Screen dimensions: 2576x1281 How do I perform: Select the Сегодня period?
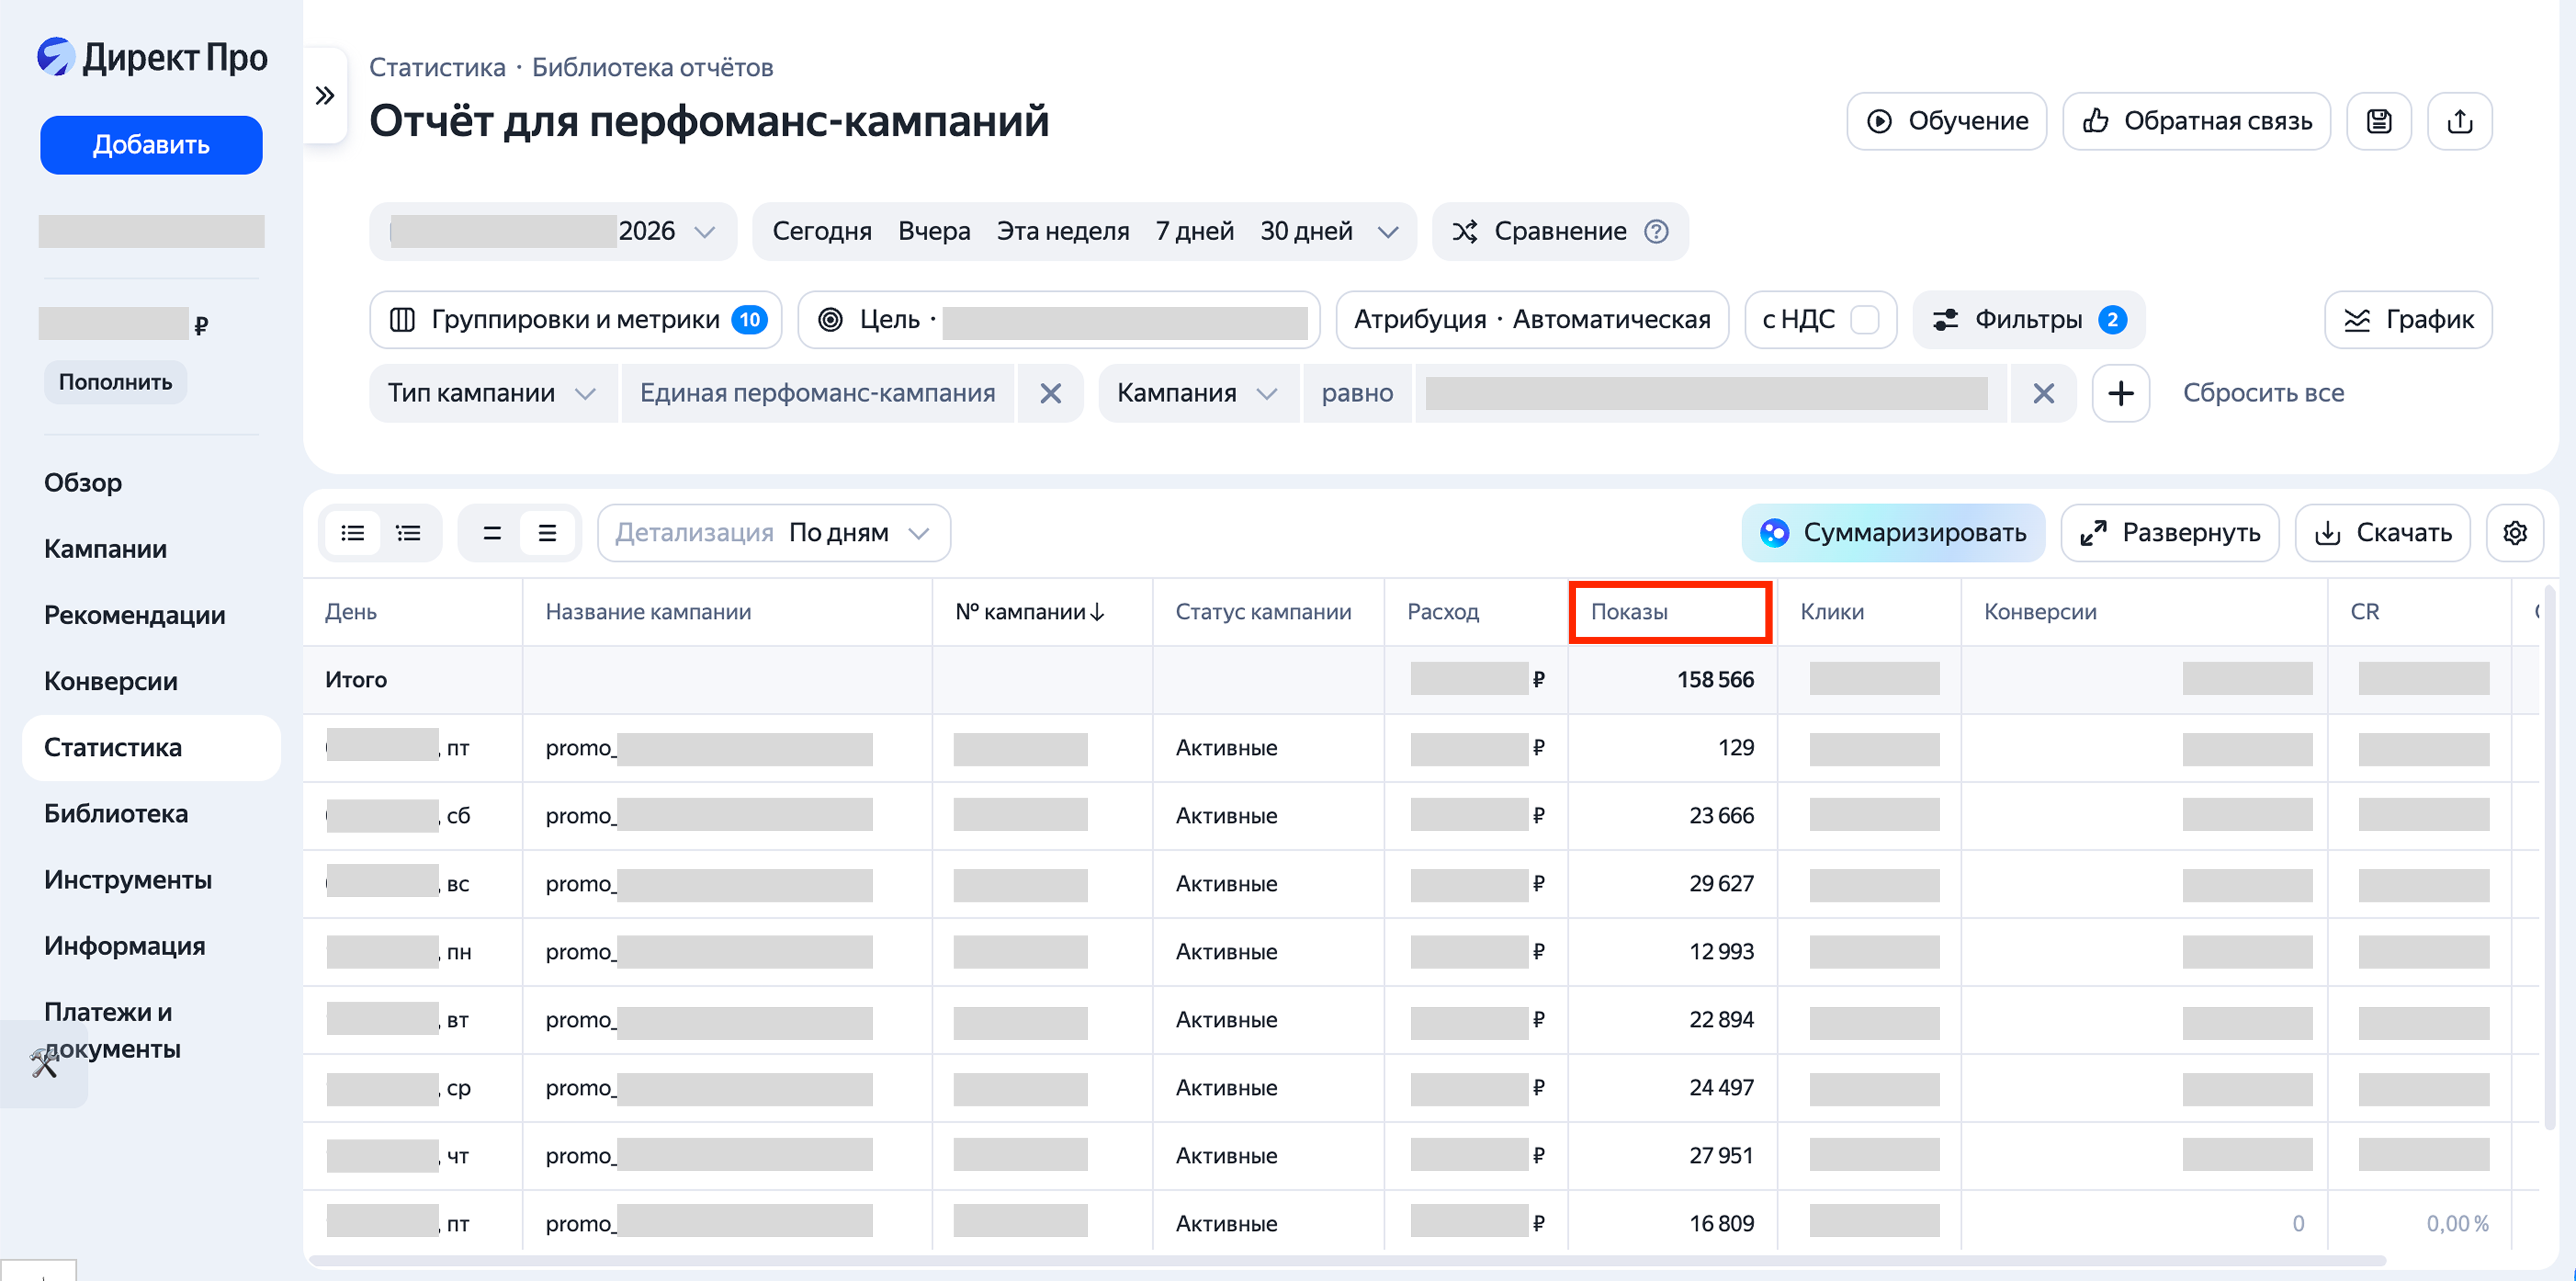822,232
